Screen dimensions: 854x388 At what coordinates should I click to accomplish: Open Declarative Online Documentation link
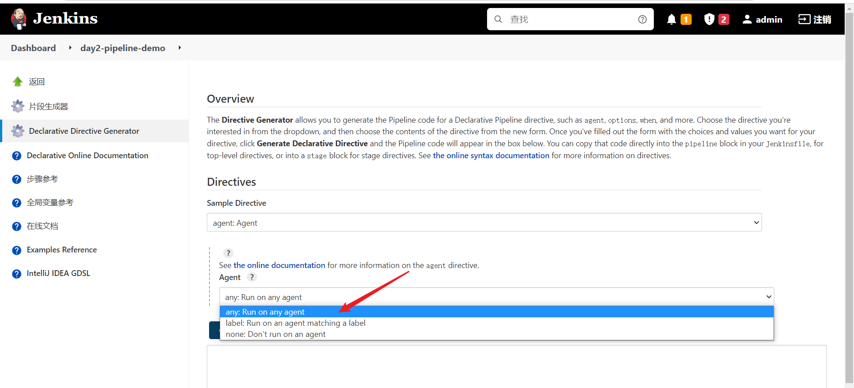88,156
